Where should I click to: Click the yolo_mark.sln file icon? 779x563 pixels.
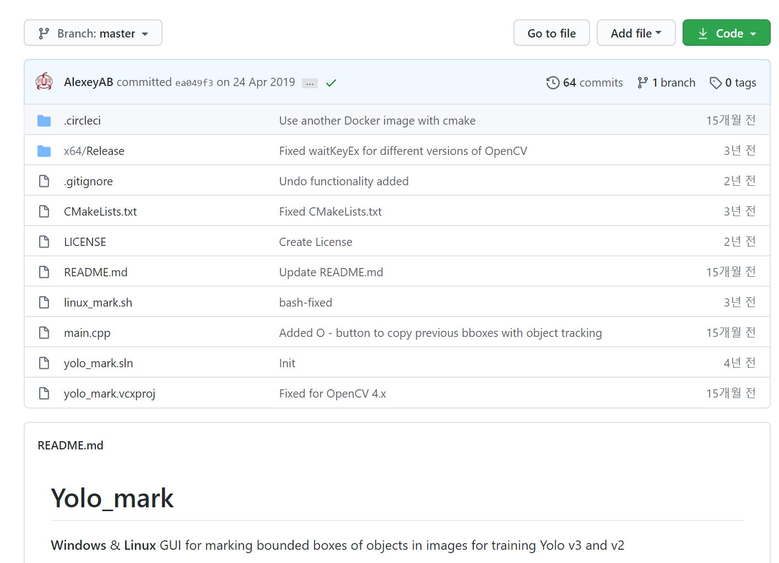pos(44,363)
